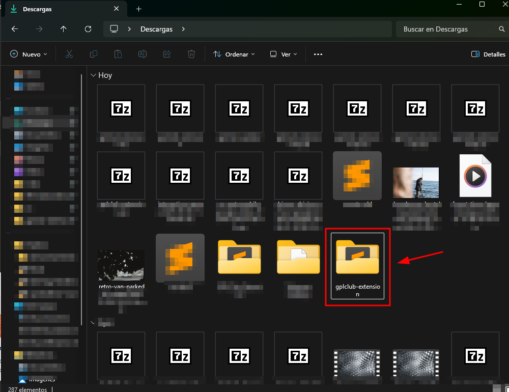Image resolution: width=509 pixels, height=392 pixels.
Task: Navigate back with the left arrow
Action: pyautogui.click(x=15, y=29)
